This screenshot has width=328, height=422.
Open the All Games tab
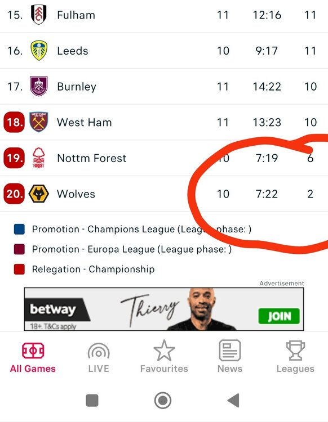pyautogui.click(x=33, y=358)
